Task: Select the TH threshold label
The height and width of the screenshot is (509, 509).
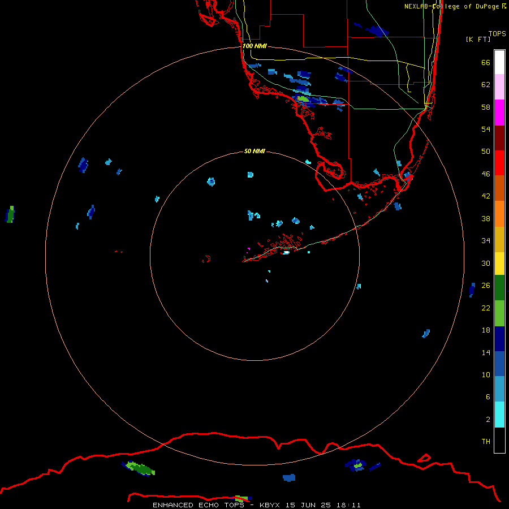Action: [486, 442]
